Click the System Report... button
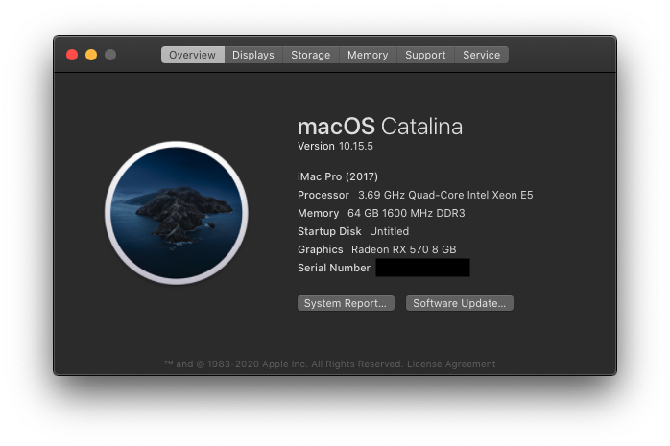670x446 pixels. 346,303
